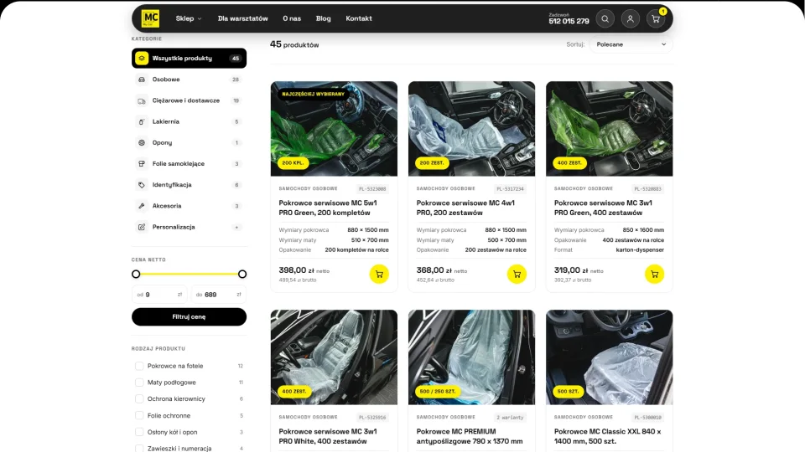
Task: Select Wszystkie produkty category
Action: pos(189,59)
